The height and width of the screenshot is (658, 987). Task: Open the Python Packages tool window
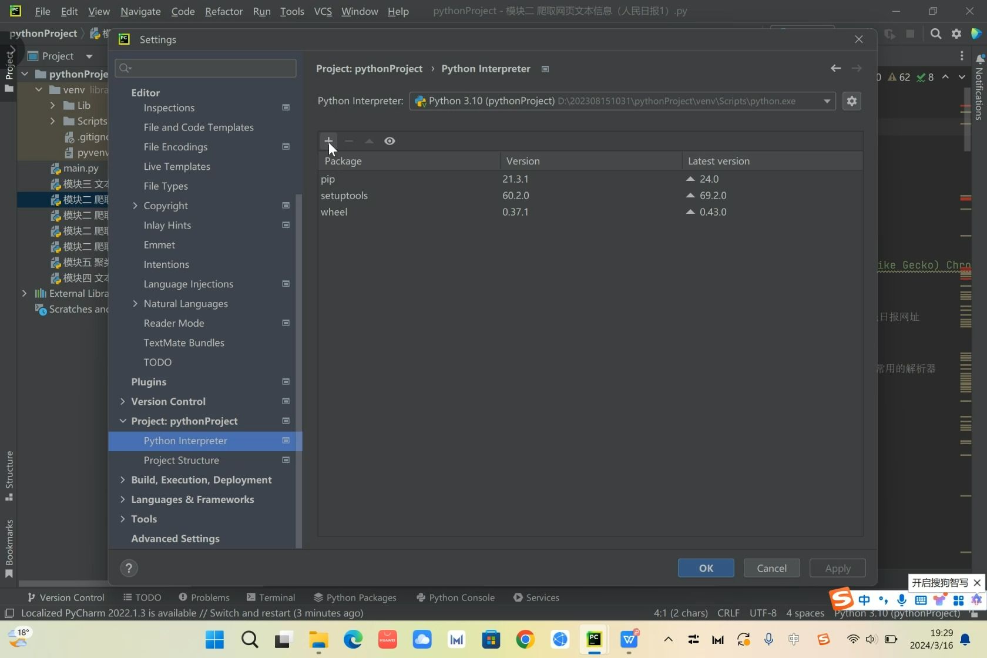[x=355, y=597]
